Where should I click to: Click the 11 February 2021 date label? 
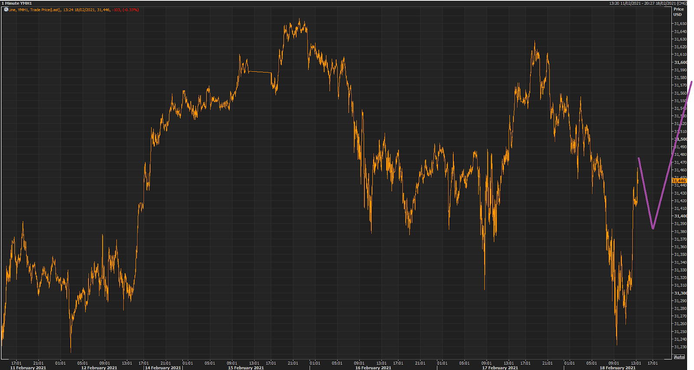(28, 368)
